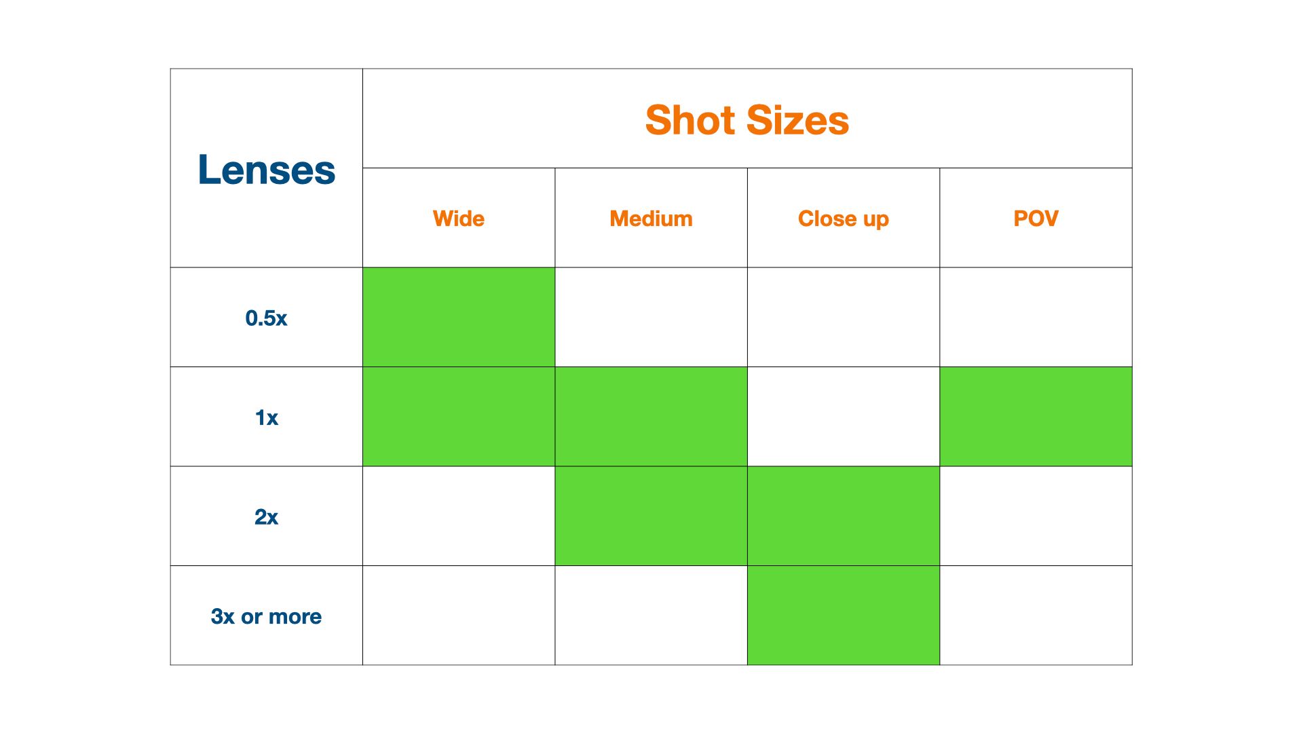Image resolution: width=1303 pixels, height=733 pixels.
Task: Select the 1x row label
Action: (x=266, y=417)
